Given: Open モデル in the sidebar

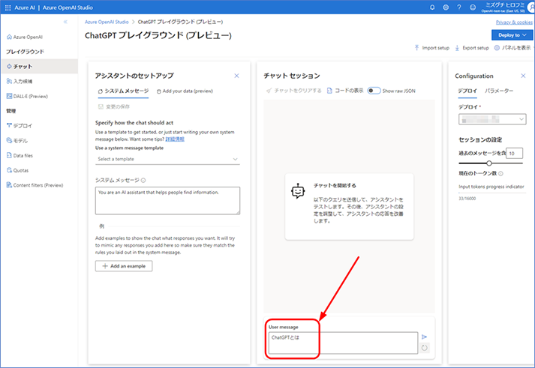Looking at the screenshot, I should (x=17, y=141).
